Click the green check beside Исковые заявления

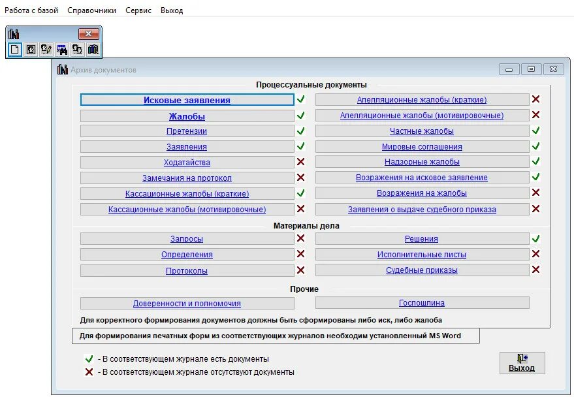click(x=301, y=99)
